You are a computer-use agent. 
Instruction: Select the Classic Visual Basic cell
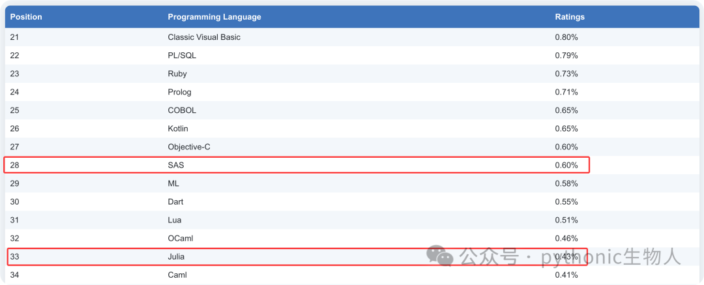click(x=204, y=37)
